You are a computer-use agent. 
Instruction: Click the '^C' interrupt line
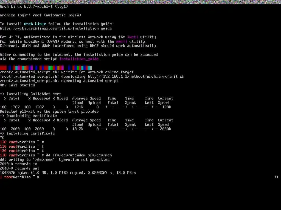point(2,138)
